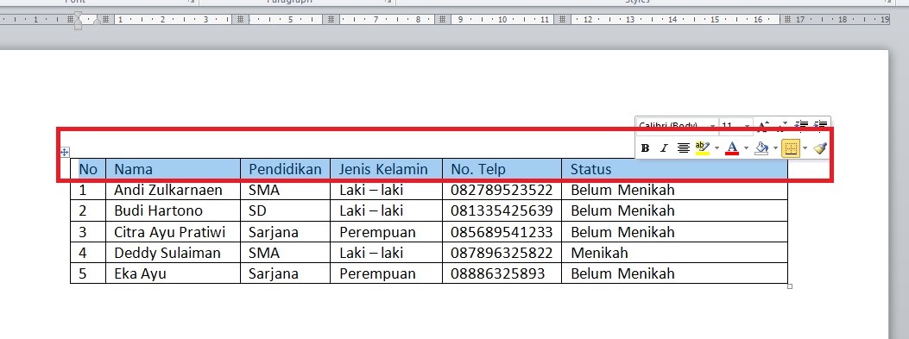This screenshot has width=909, height=339.
Task: Click the "Pendidikan" header cell
Action: [285, 168]
